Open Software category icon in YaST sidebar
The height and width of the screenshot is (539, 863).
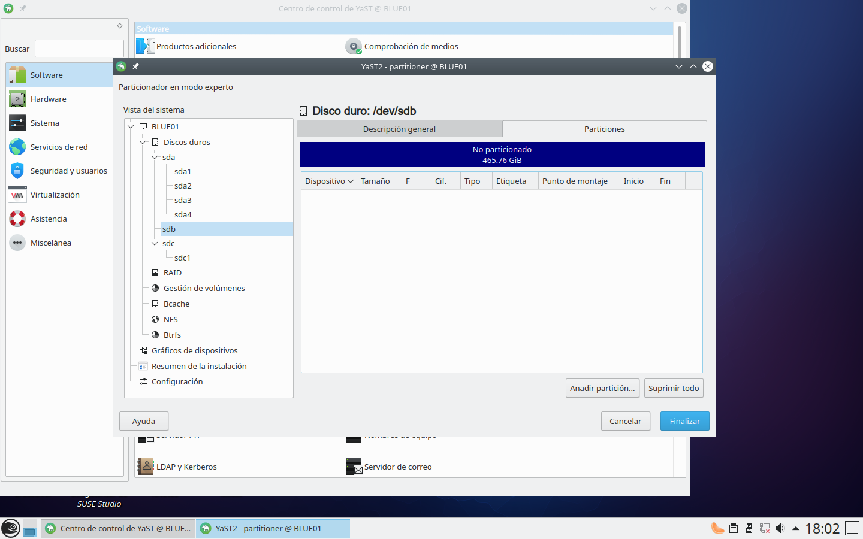click(x=17, y=75)
